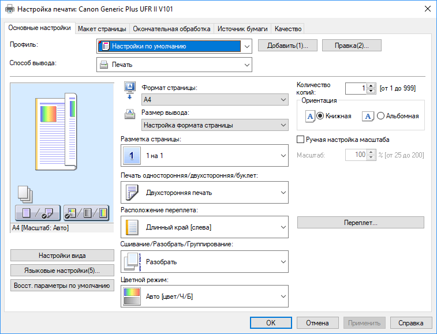This screenshot has width=437, height=334.
Task: Expand the Разметка страницы 1 на 1 dropdown
Action: pyautogui.click(x=204, y=155)
